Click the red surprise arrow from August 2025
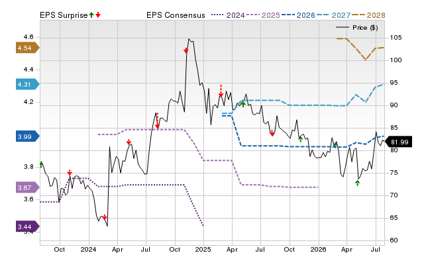This screenshot has width=424, height=253. pos(272,133)
